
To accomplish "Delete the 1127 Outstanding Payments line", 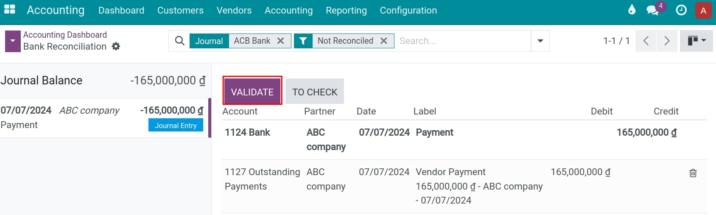I will point(693,173).
